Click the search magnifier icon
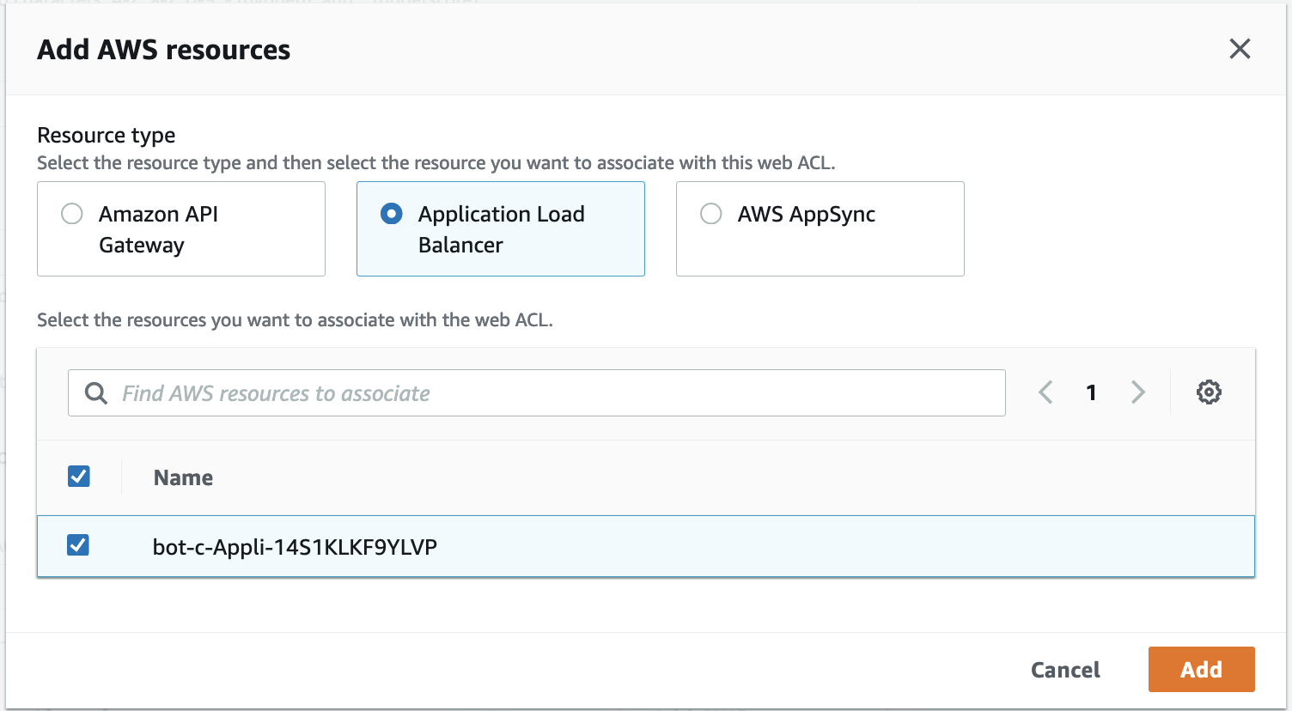Screen dimensions: 1292x711 click(x=96, y=393)
